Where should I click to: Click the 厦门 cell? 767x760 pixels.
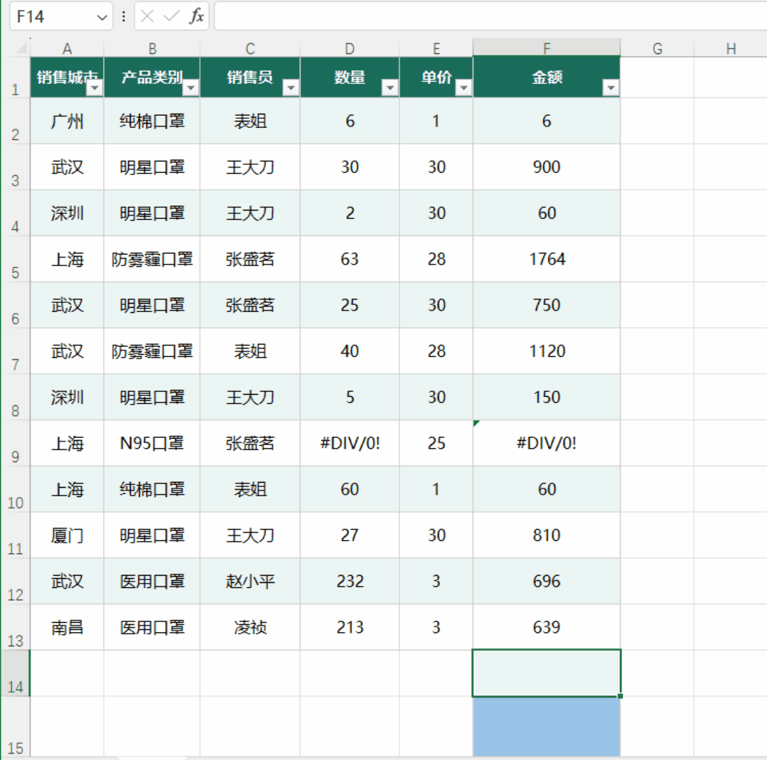click(67, 535)
